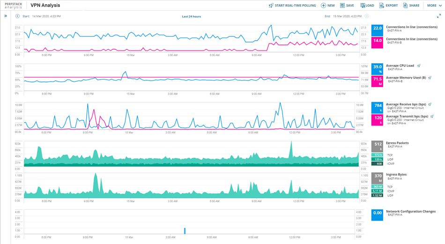Save the VPN Analysis project
Viewport: 445px width, 244px height.
pyautogui.click(x=347, y=6)
